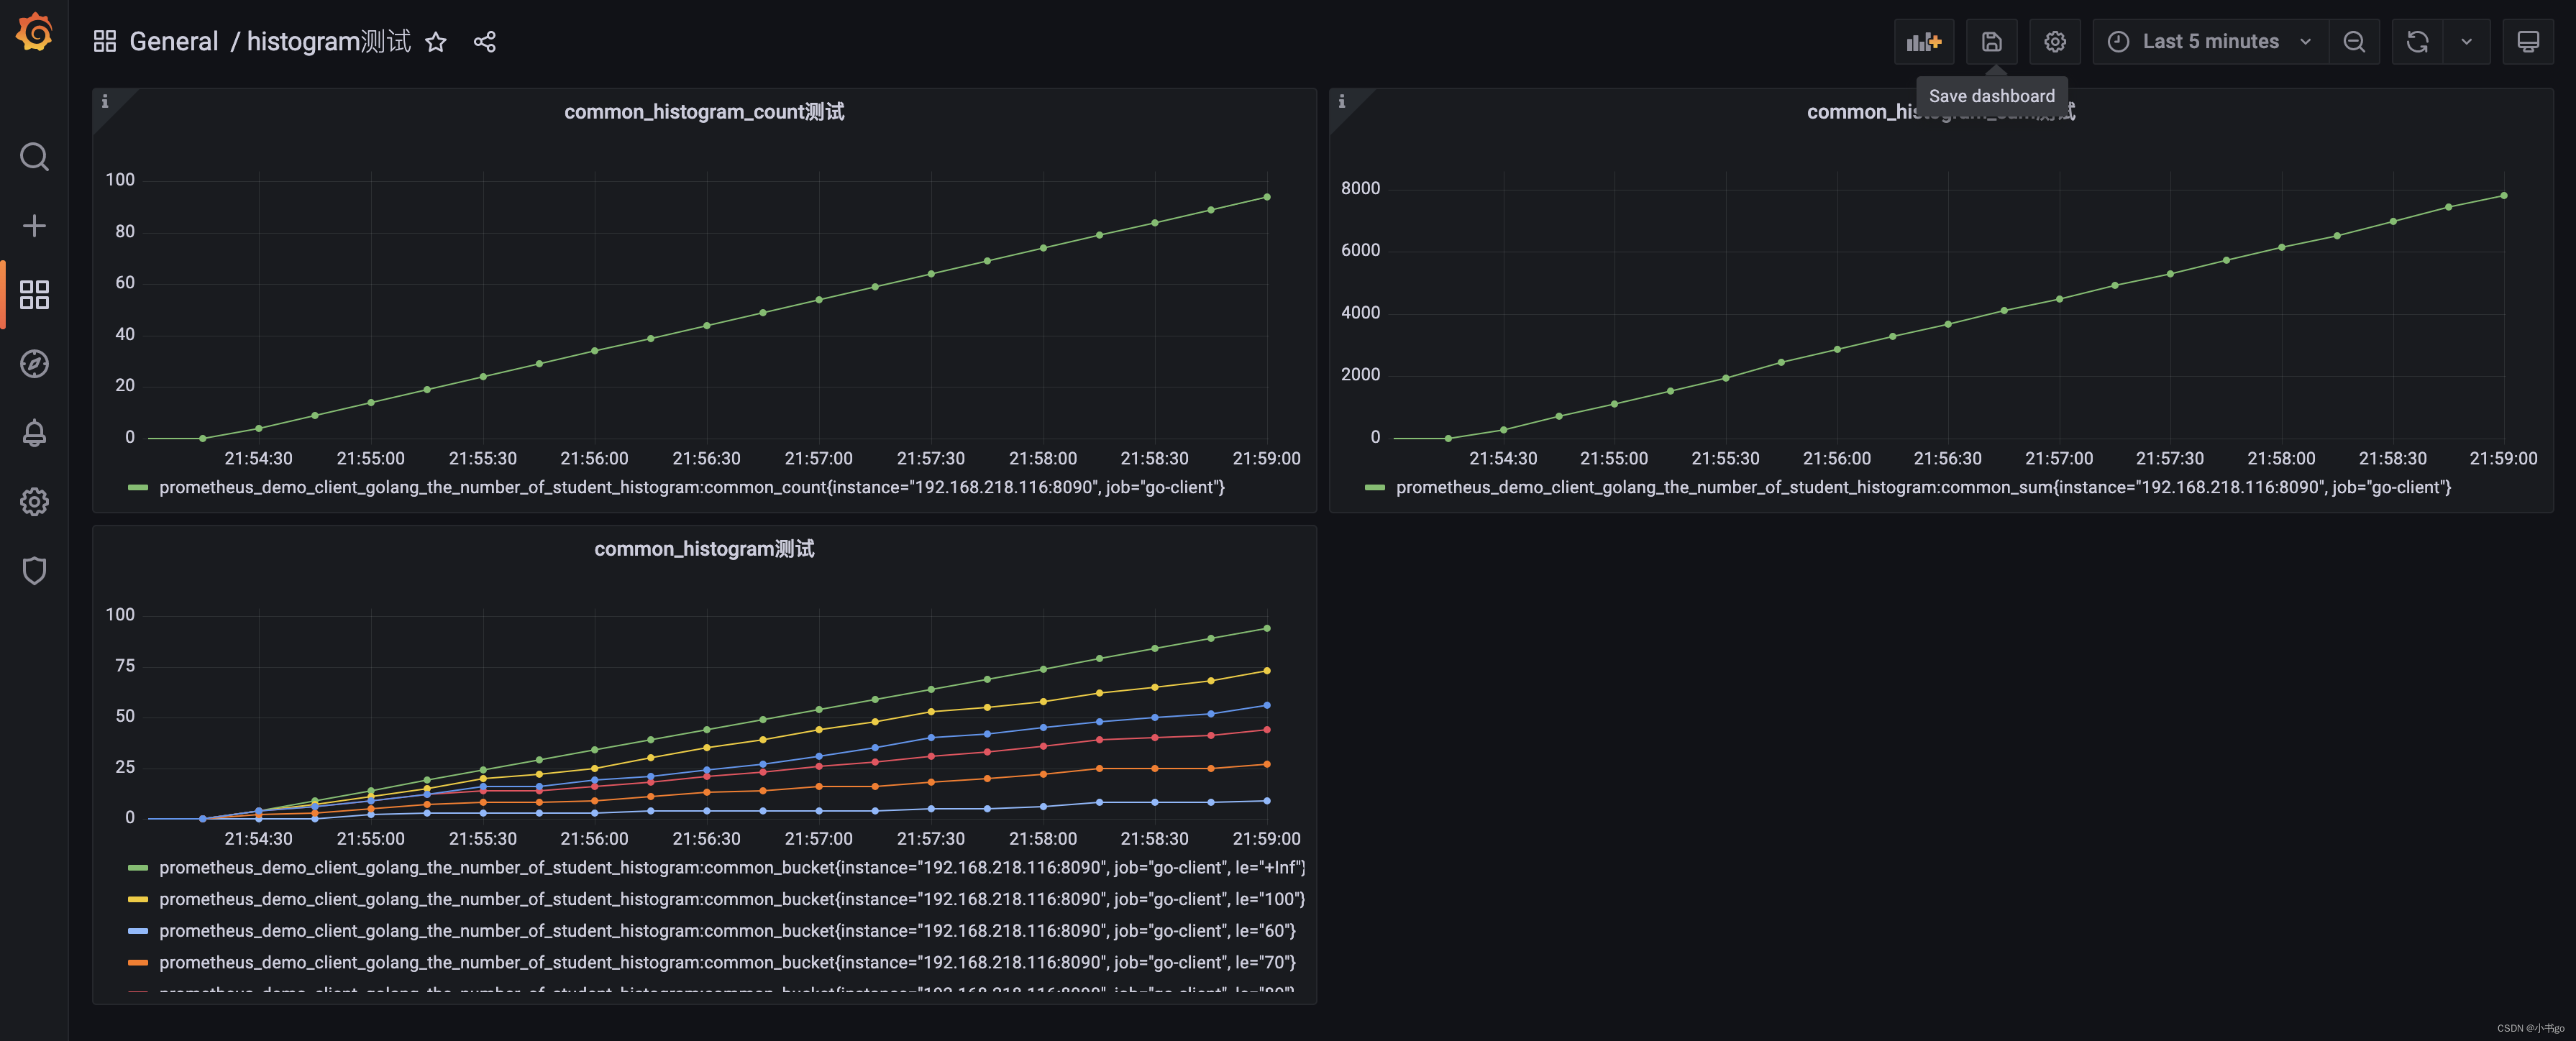Open the Configuration gear in sidebar
Screen dimensions: 2576x1041
coord(34,502)
